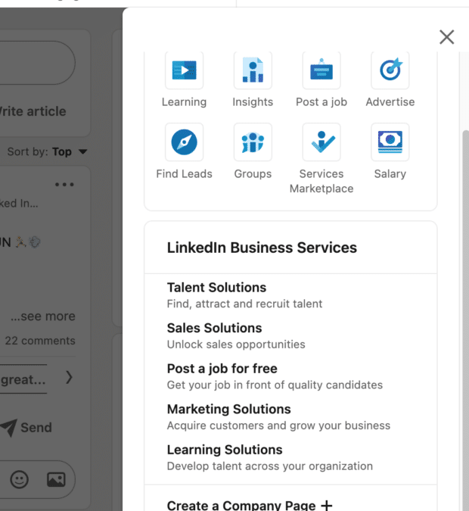Click the panel's vertical scrollbar
This screenshot has height=511, width=469.
pyautogui.click(x=466, y=321)
